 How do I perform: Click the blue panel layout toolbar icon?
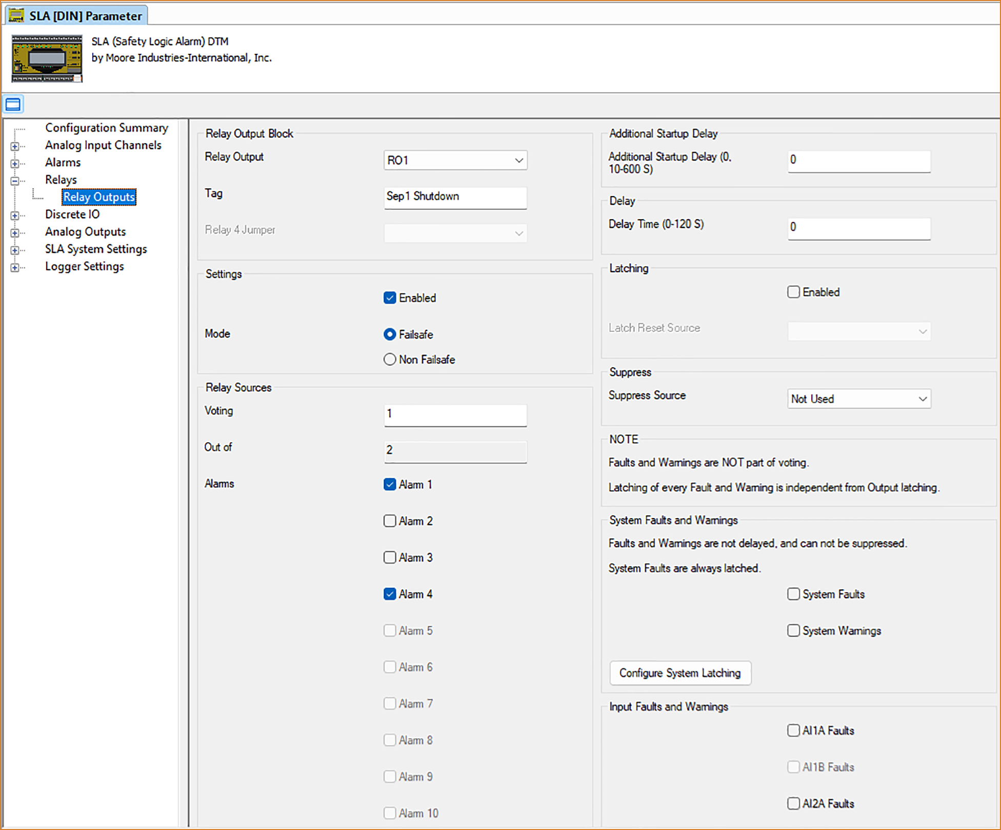tap(13, 105)
